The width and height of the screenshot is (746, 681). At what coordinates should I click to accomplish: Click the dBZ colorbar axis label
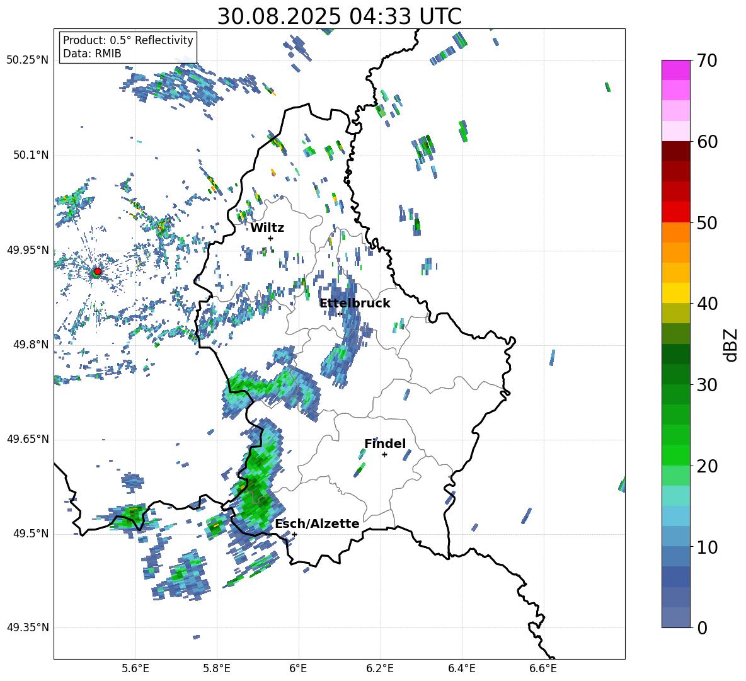point(732,345)
